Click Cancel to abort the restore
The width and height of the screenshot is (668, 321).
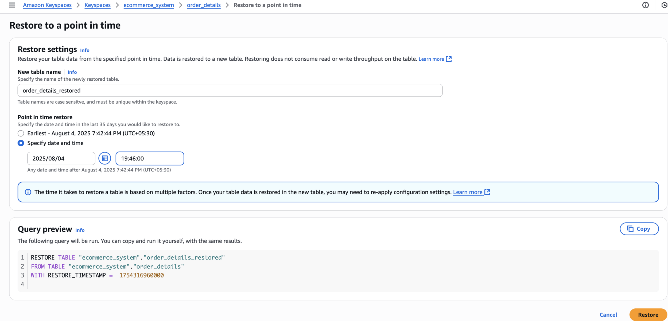608,315
